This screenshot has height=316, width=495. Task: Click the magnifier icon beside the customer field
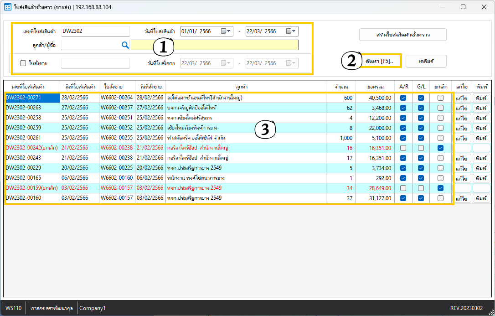point(125,45)
